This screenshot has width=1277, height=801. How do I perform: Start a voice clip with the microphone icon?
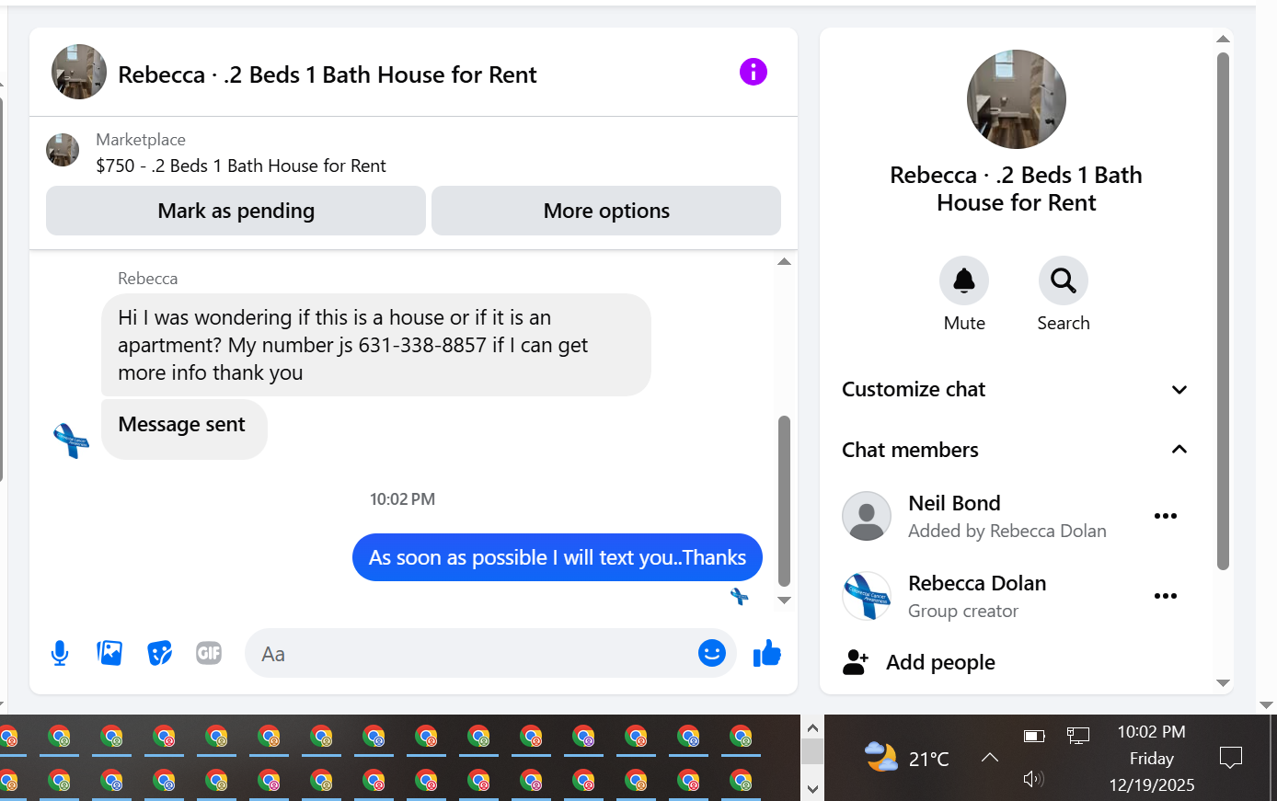click(x=60, y=653)
